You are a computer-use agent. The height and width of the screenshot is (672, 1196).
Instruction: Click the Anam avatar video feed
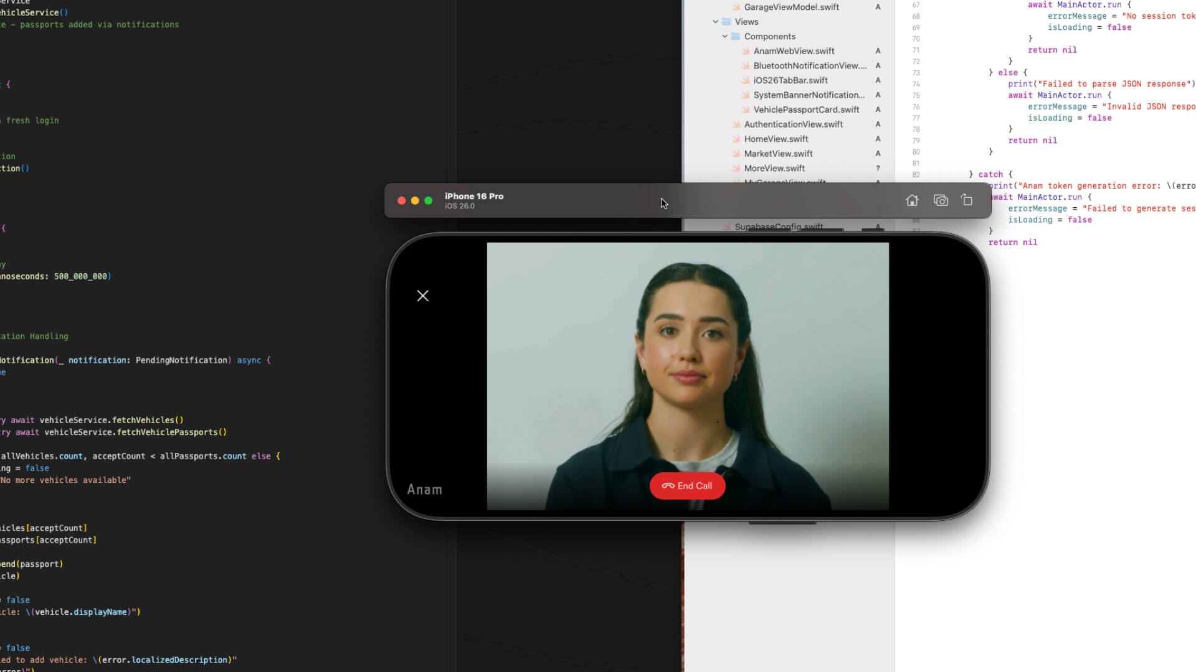coord(687,361)
